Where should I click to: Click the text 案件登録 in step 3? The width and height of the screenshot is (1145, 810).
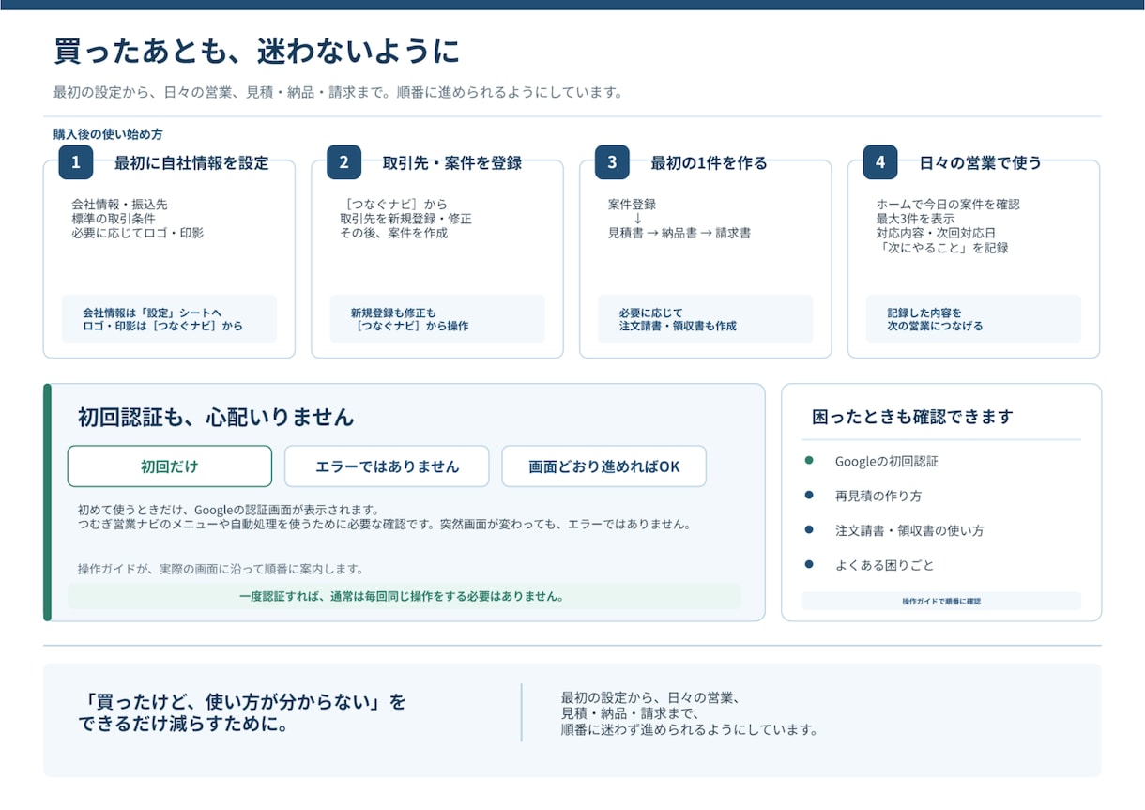[632, 204]
